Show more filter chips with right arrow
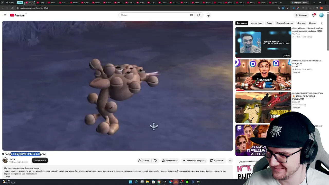329x185 pixels. (x=321, y=23)
